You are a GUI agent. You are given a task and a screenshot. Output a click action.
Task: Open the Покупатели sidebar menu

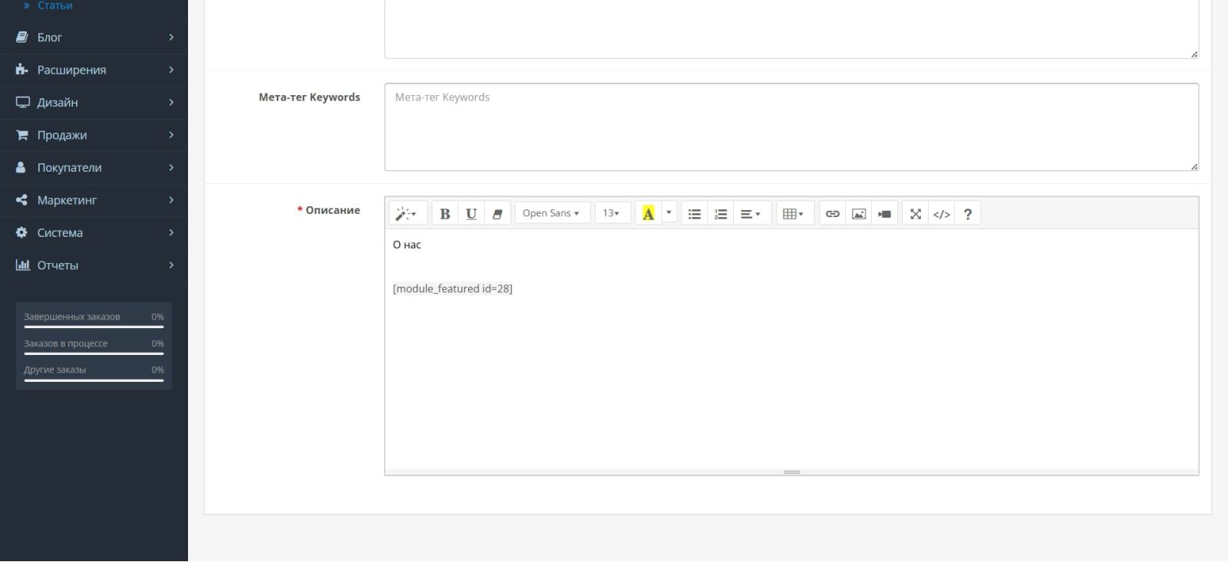[x=94, y=167]
